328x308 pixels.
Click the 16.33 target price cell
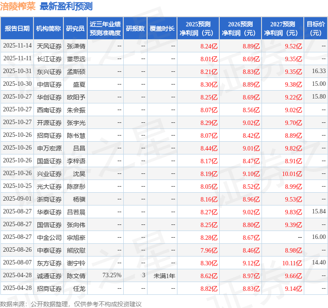click(x=319, y=71)
